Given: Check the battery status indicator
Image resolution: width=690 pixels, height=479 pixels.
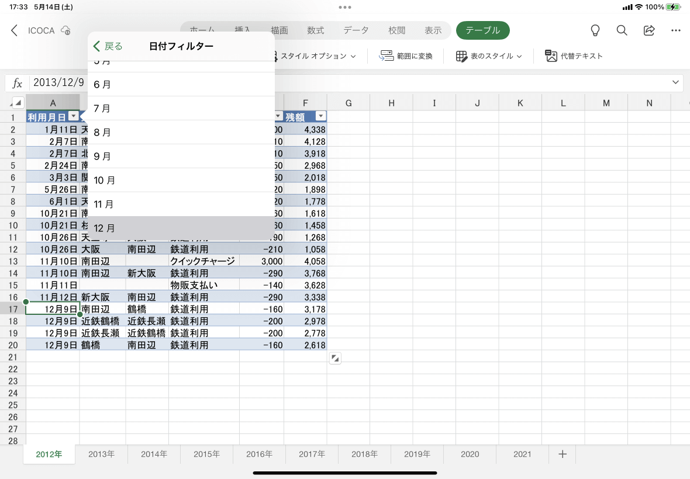Looking at the screenshot, I should (x=673, y=7).
